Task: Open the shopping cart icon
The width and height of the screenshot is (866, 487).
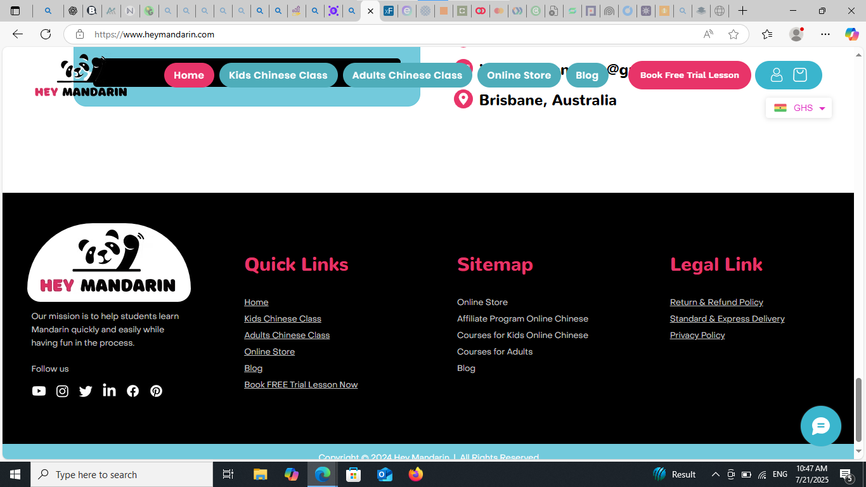Action: pos(800,75)
